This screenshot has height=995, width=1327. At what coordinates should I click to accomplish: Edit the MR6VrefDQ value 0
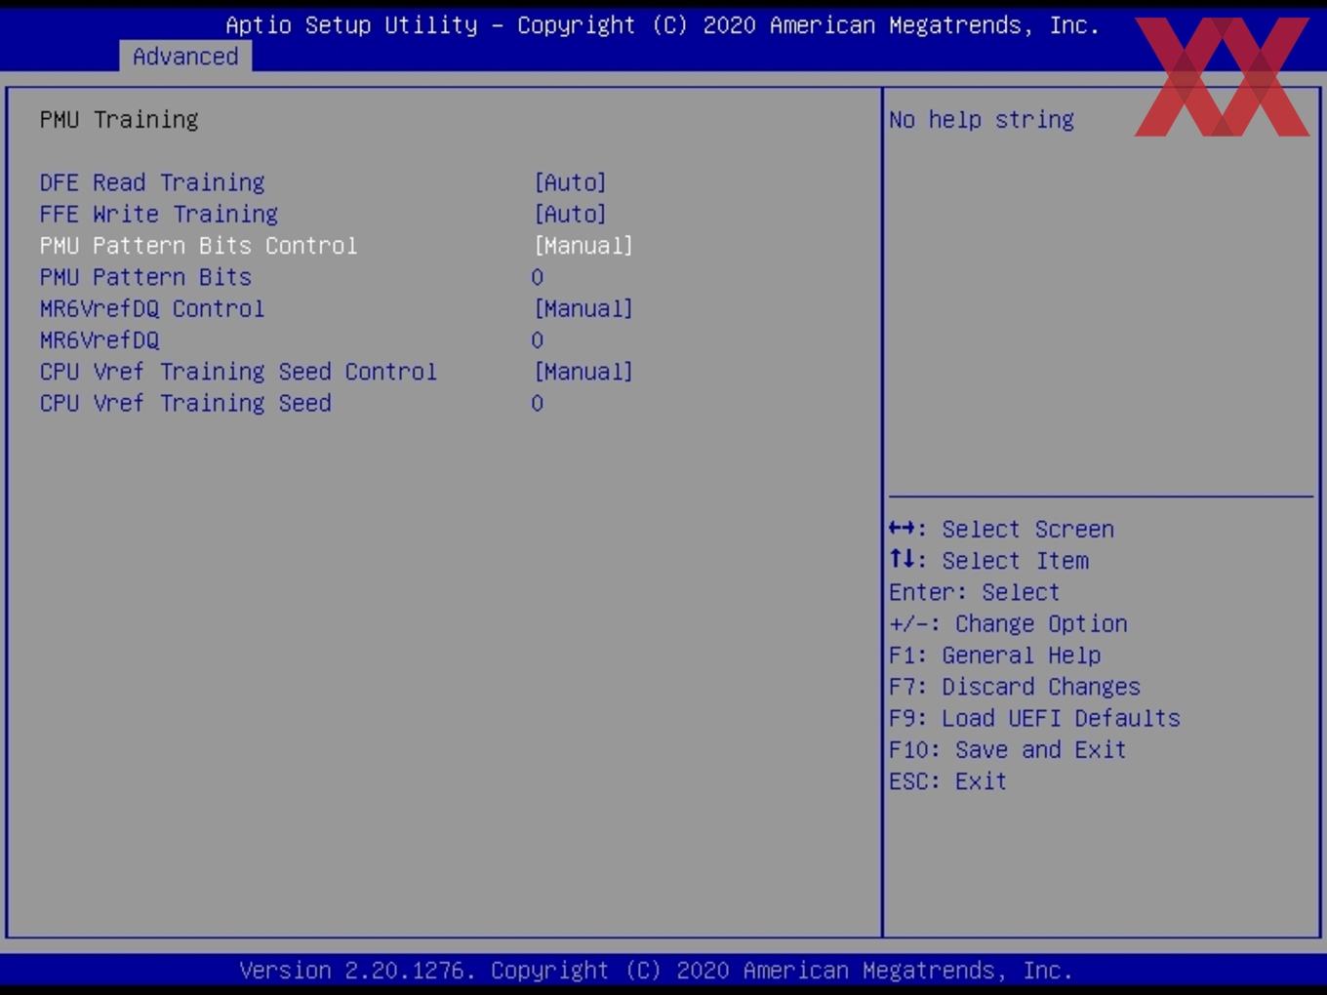(538, 340)
